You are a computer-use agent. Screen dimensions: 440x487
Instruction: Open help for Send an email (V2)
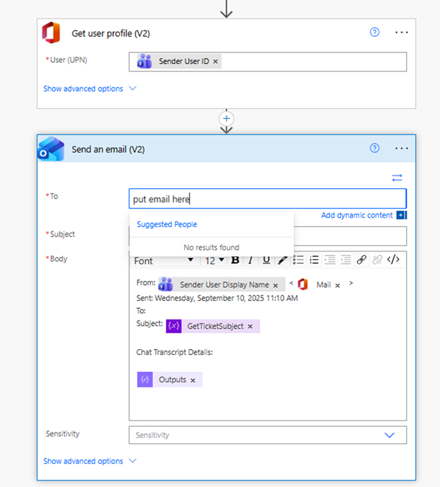(x=375, y=148)
